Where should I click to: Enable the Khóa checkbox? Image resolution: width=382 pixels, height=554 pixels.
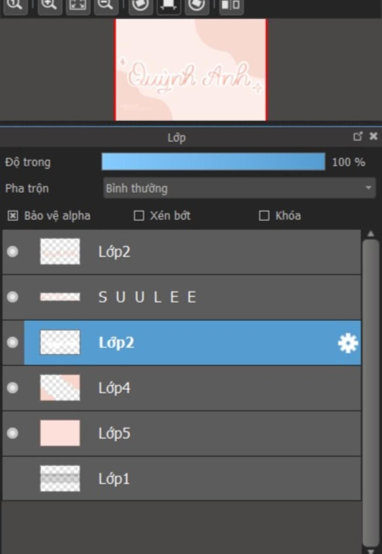[x=264, y=216]
